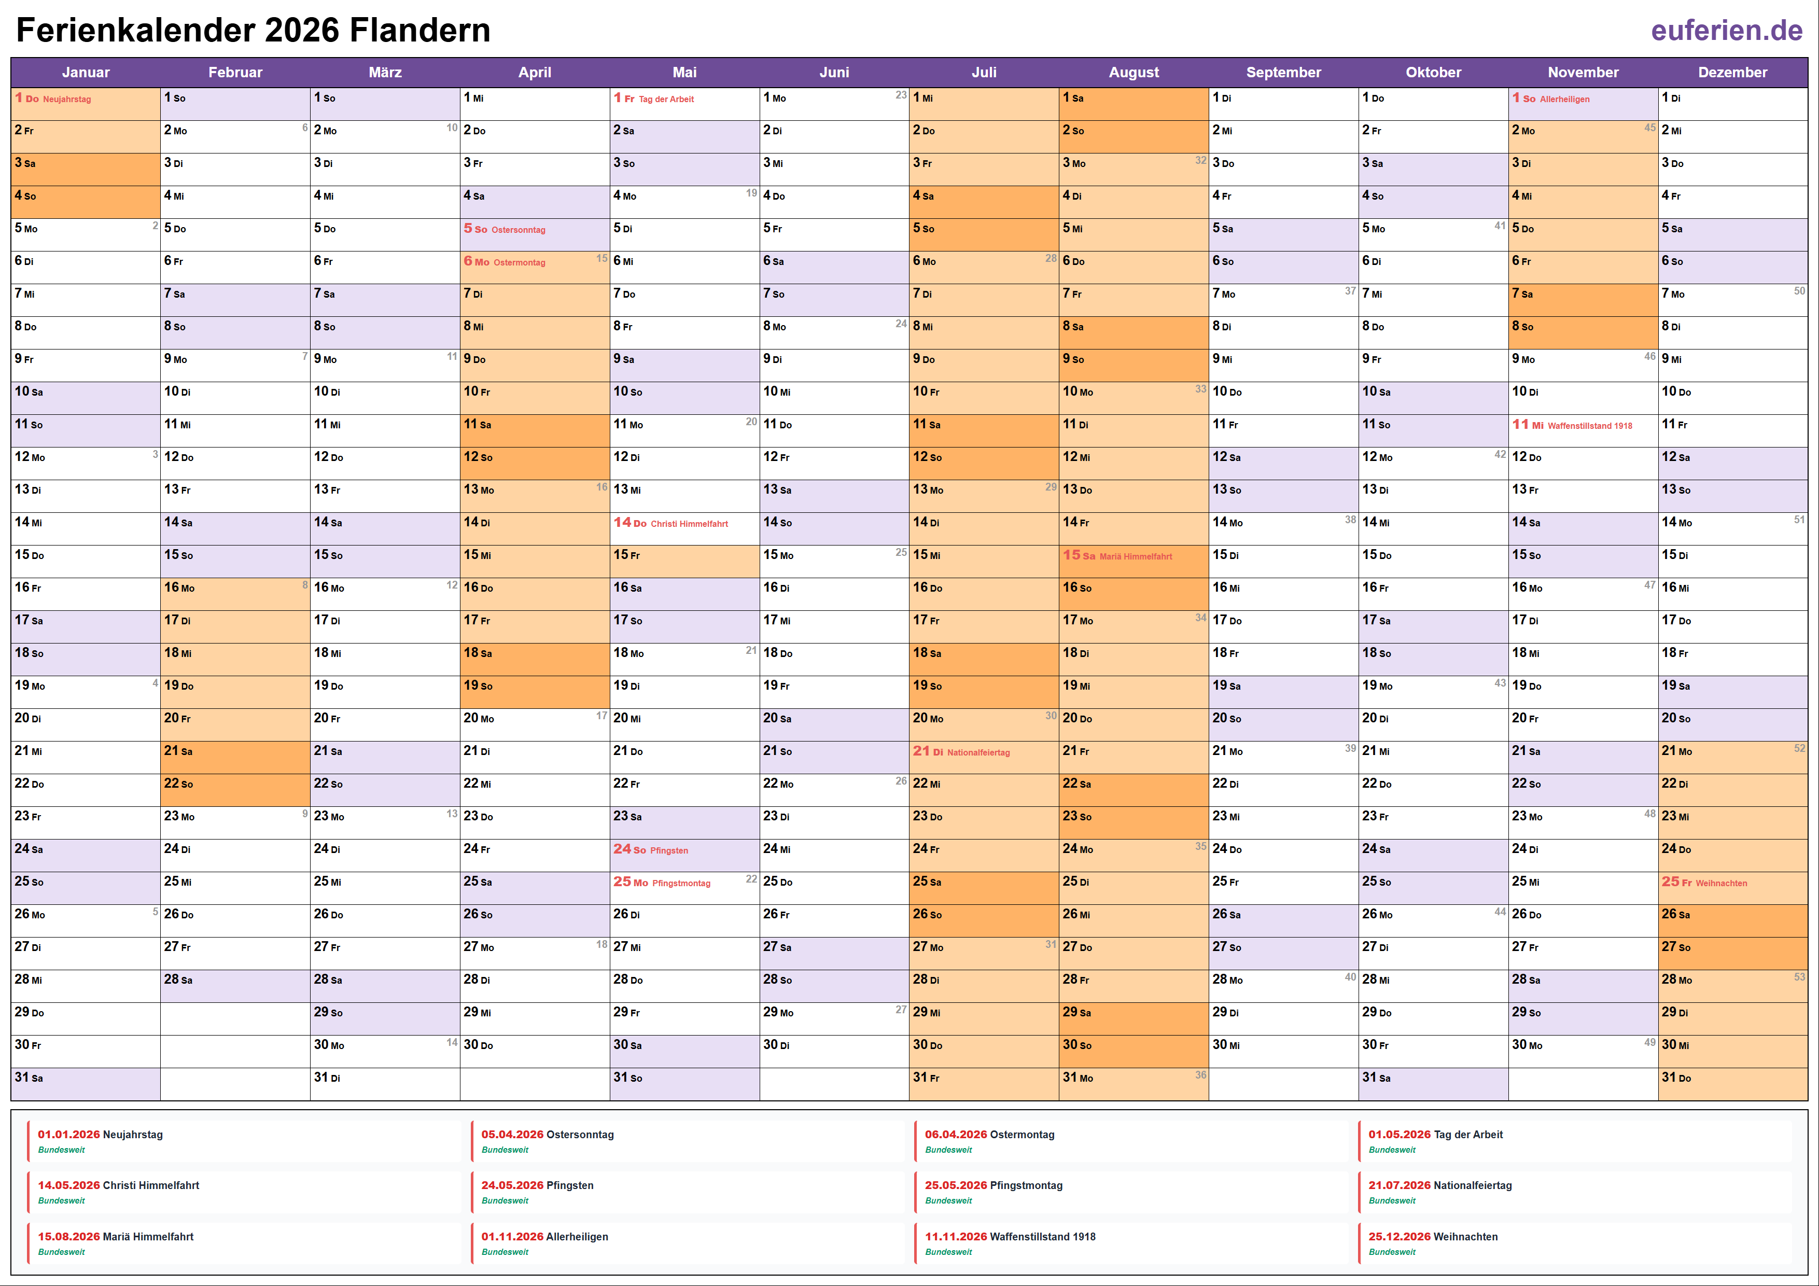Click the euferien.de logo text
Image resolution: width=1819 pixels, height=1286 pixels.
click(1726, 31)
